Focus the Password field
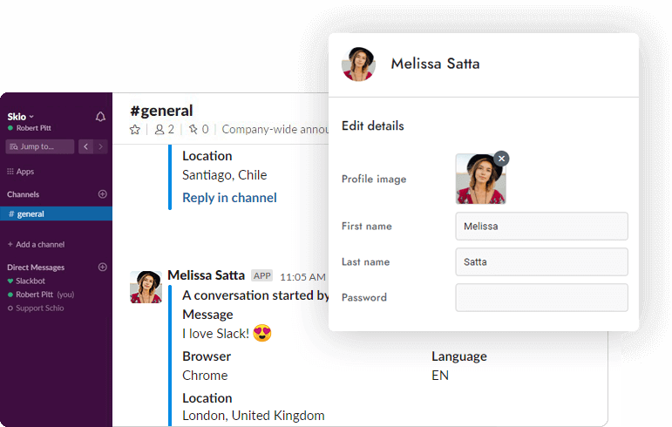 point(541,297)
